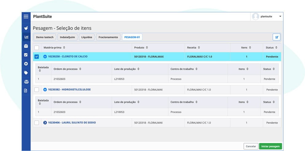305x151 pixels.
Task: Open the bar chart sidebar icon
Action: (x=26, y=37)
